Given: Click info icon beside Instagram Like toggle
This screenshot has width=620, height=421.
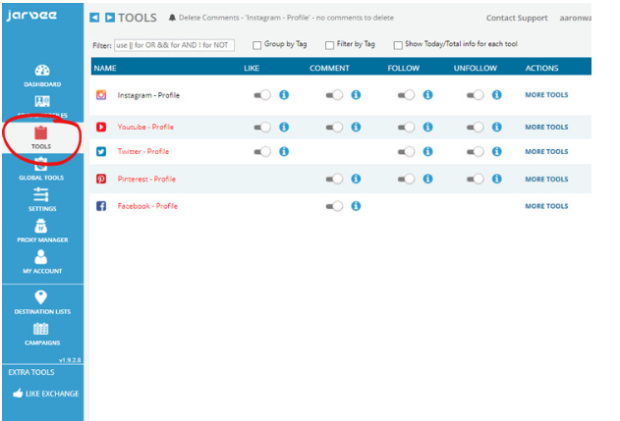Looking at the screenshot, I should tap(284, 95).
